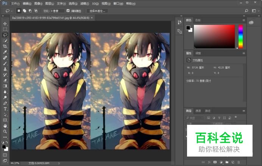Open the 图层(L) menu
Image resolution: width=262 pixels, height=166 pixels.
click(50, 3)
